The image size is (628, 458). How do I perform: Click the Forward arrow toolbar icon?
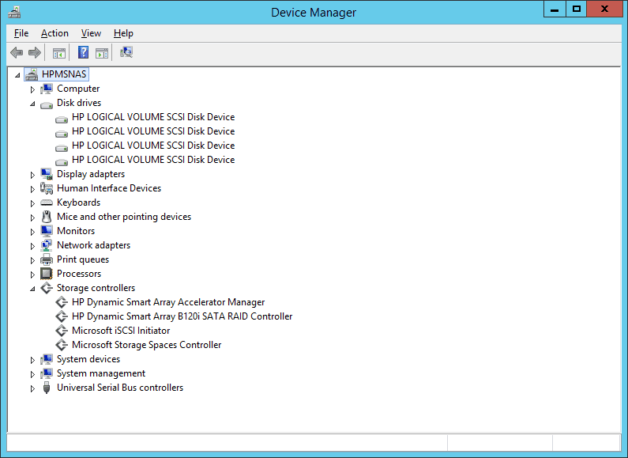click(x=35, y=52)
